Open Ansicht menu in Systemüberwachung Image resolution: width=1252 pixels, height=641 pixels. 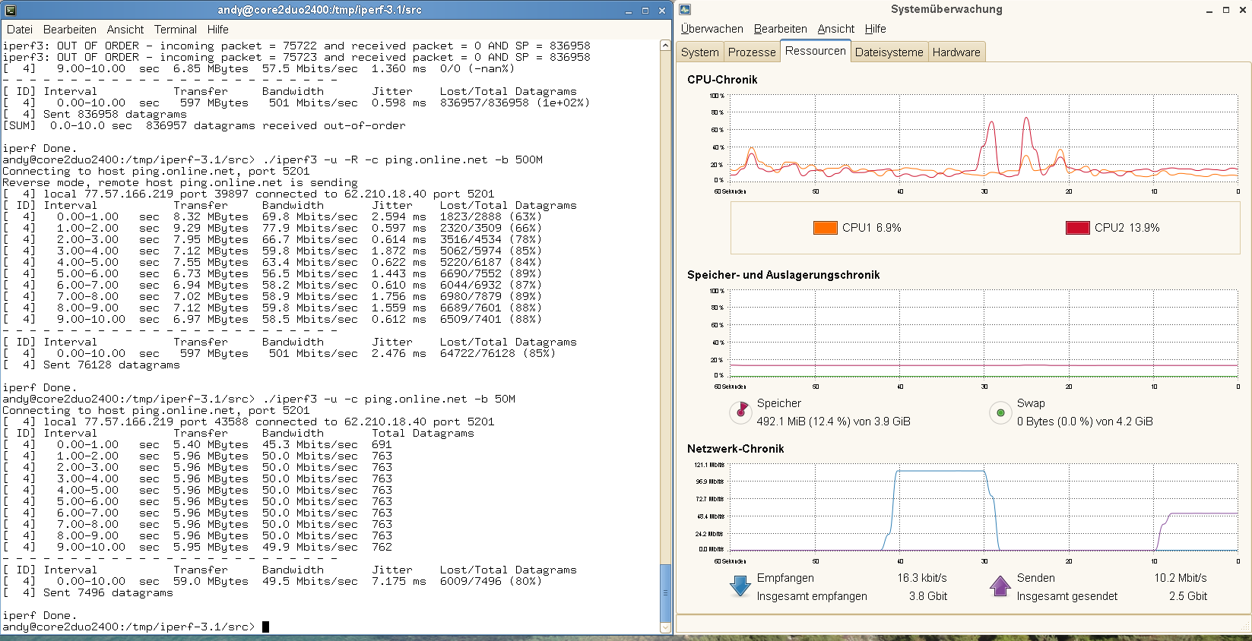[x=836, y=29]
